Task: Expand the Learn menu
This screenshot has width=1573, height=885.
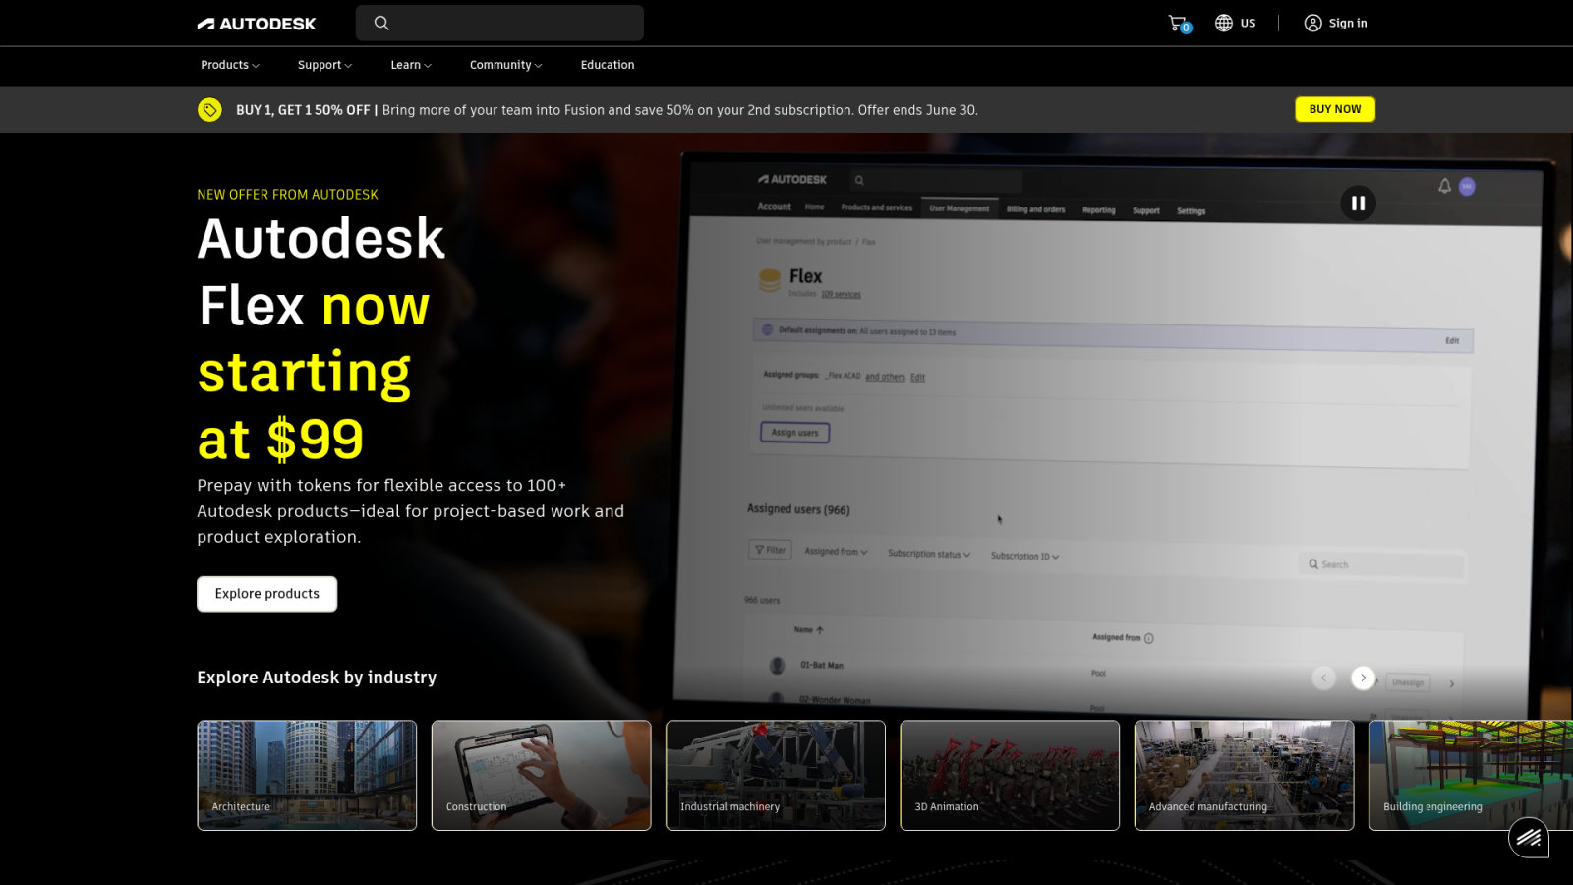Action: pyautogui.click(x=411, y=65)
